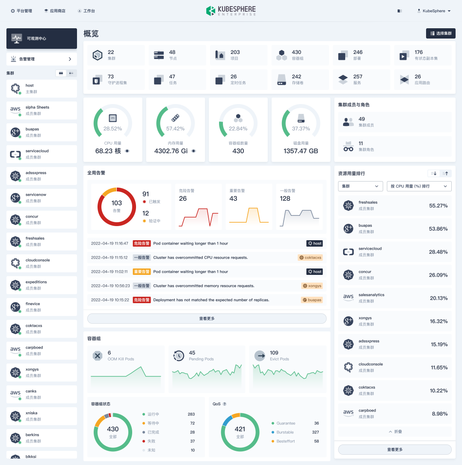This screenshot has width=462, height=465.
Task: Click 查看更多 under the global alerts list
Action: coord(207,319)
